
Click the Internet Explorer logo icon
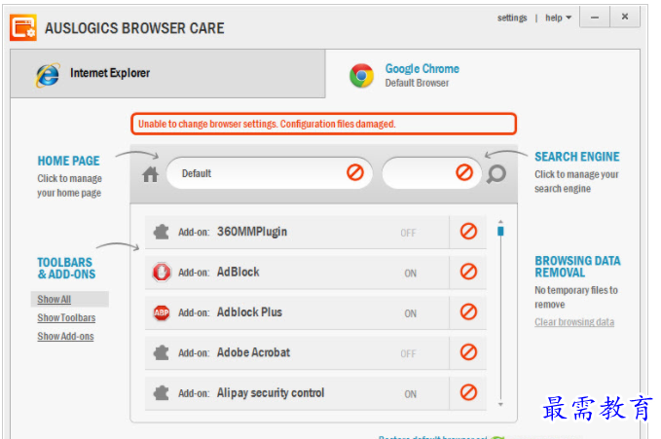(47, 75)
